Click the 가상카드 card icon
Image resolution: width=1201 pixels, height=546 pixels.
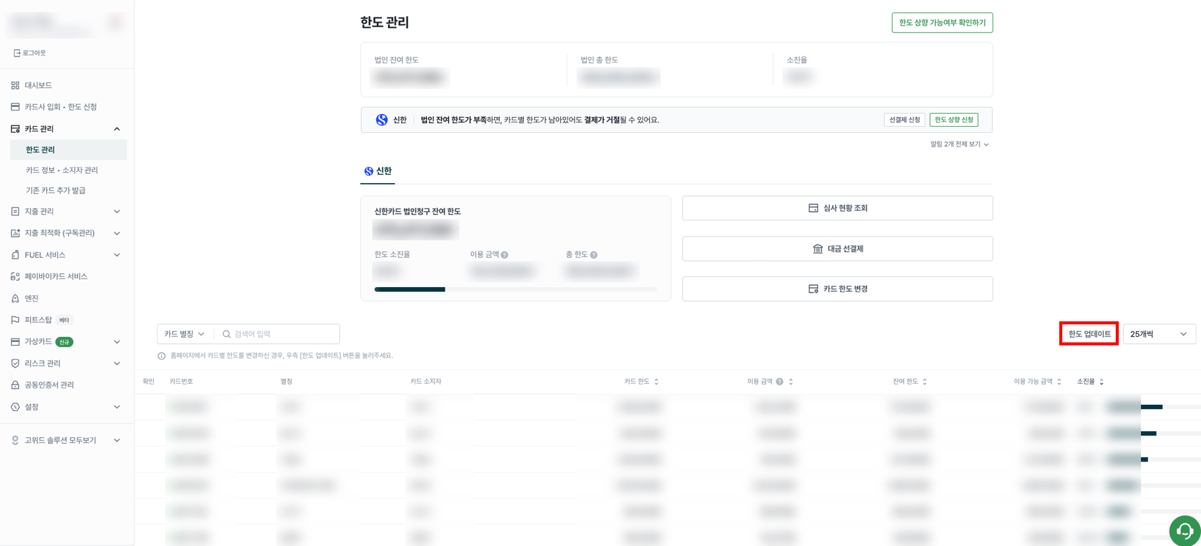click(16, 342)
